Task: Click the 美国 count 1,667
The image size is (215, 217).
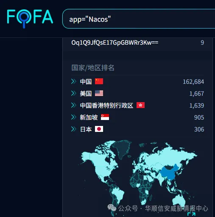Action: click(197, 94)
